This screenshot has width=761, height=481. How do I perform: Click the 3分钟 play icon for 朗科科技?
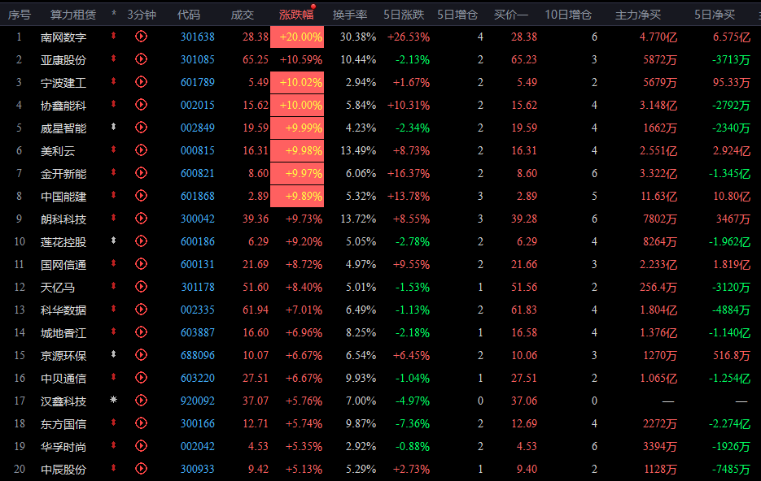(x=141, y=219)
